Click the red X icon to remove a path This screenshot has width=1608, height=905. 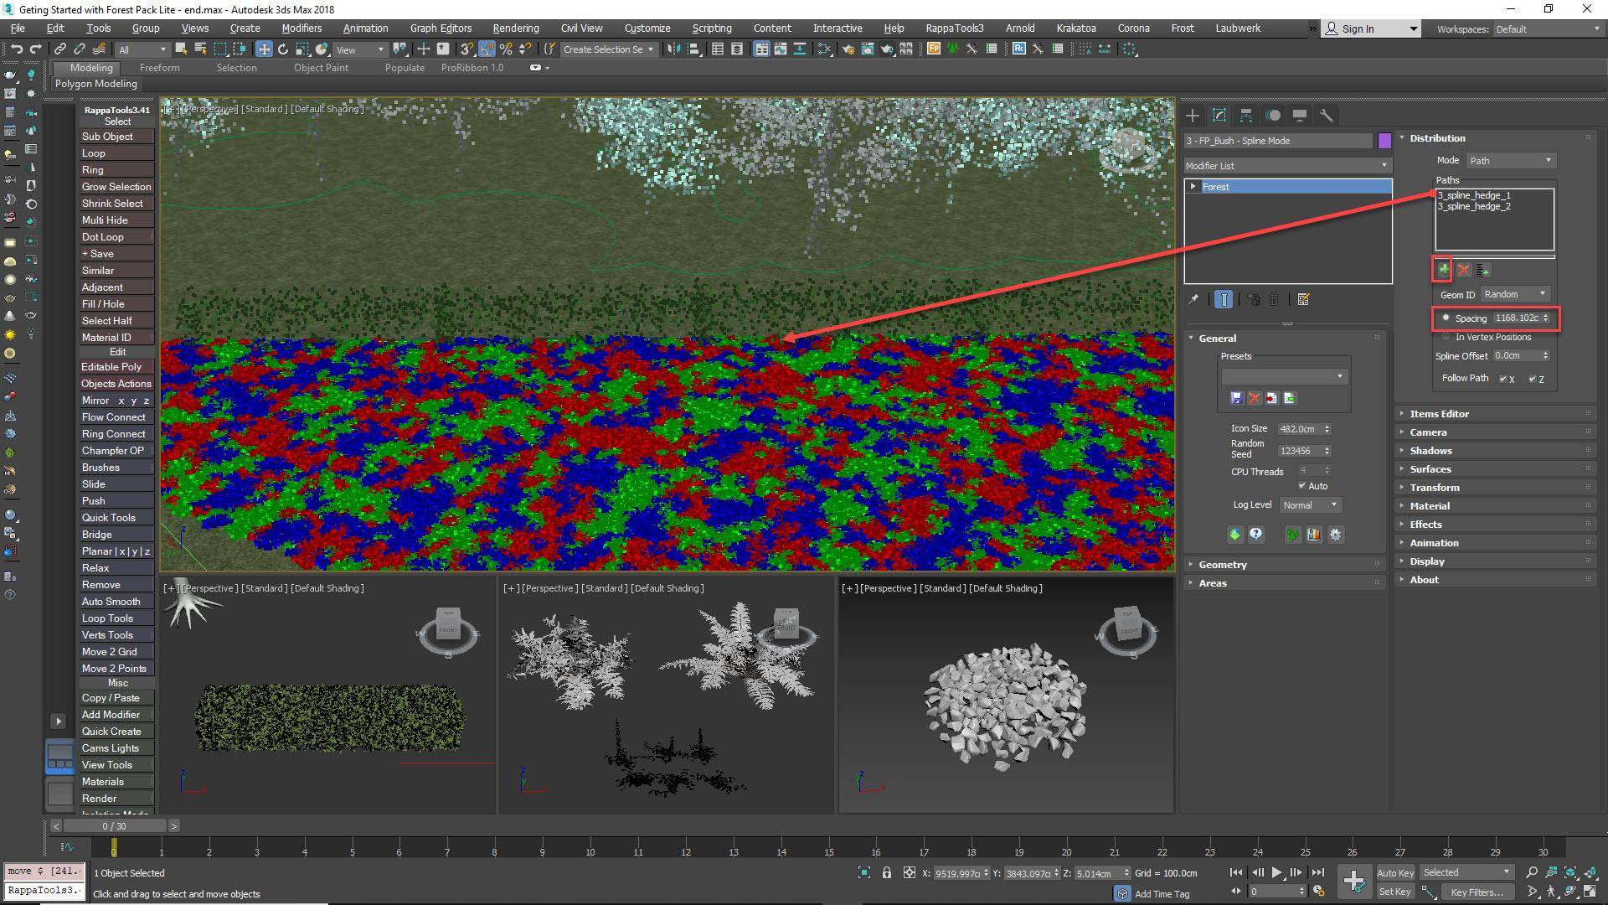click(x=1464, y=270)
